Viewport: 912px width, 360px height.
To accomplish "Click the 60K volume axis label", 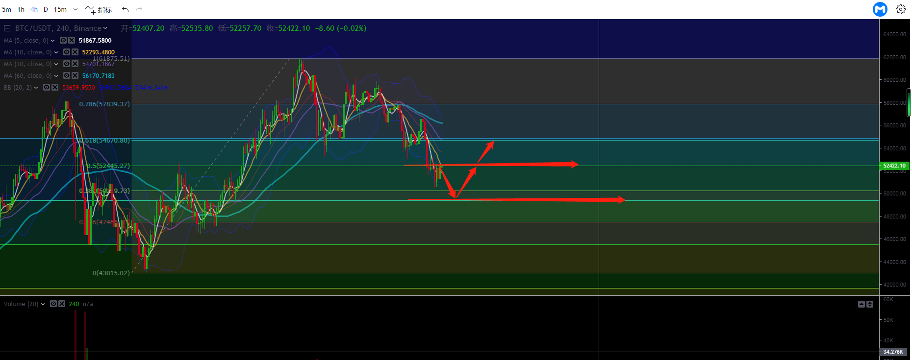I will [888, 299].
